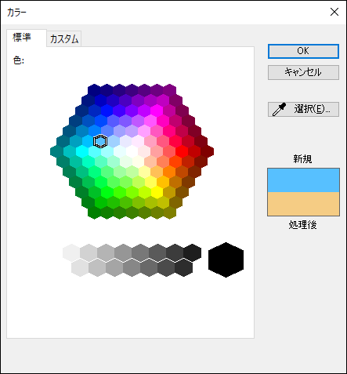Screen dimensions: 347x374
Task: Choose the darkest gray small hexagon
Action: click(x=193, y=252)
